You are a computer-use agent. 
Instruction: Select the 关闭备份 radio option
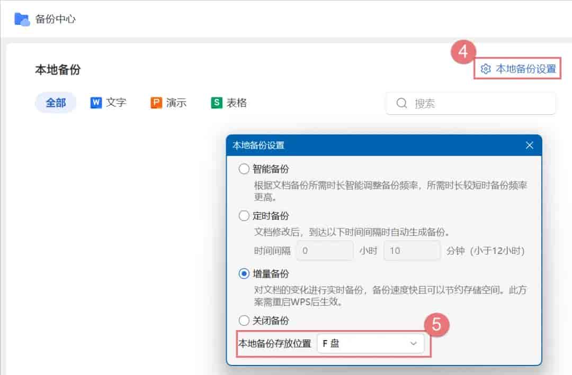pos(244,321)
